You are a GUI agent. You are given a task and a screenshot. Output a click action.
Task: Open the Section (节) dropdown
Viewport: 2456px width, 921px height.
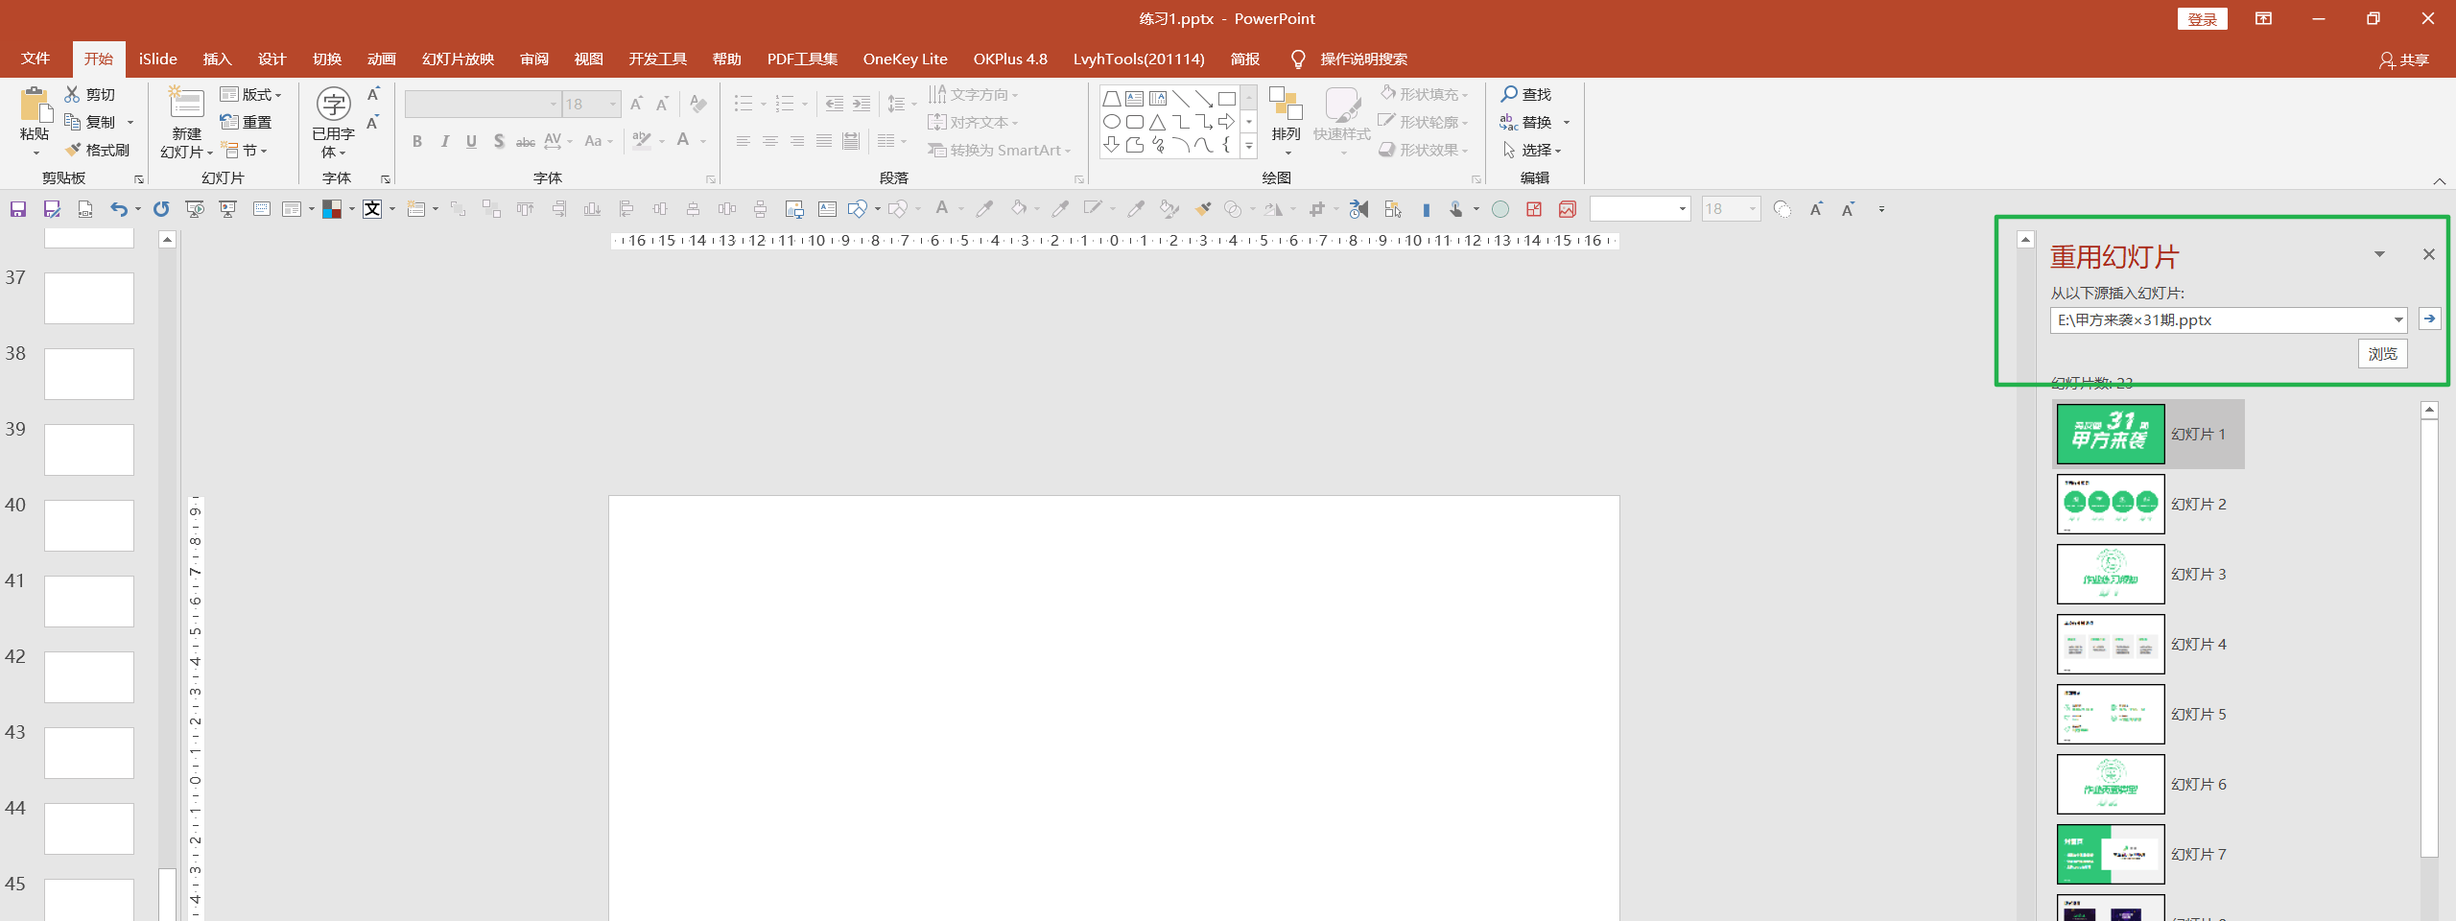(244, 150)
